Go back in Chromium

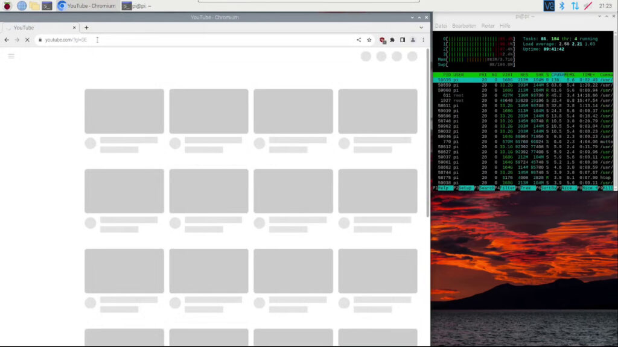pos(7,40)
